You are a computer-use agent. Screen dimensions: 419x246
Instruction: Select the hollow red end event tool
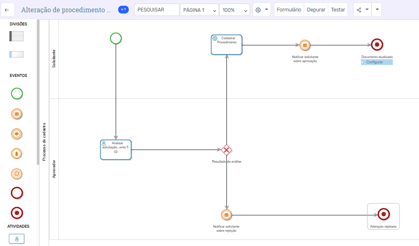click(x=16, y=192)
